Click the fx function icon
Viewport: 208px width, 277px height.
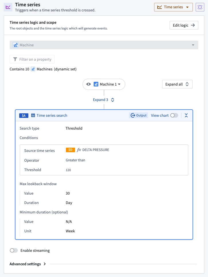[79, 150]
